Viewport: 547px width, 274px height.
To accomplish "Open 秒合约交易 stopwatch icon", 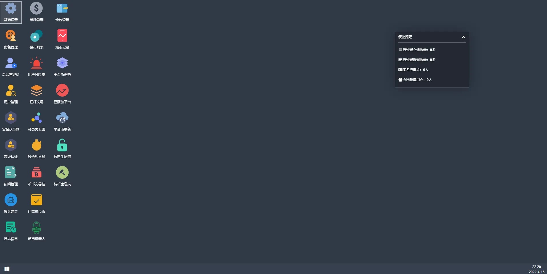I will (36, 145).
